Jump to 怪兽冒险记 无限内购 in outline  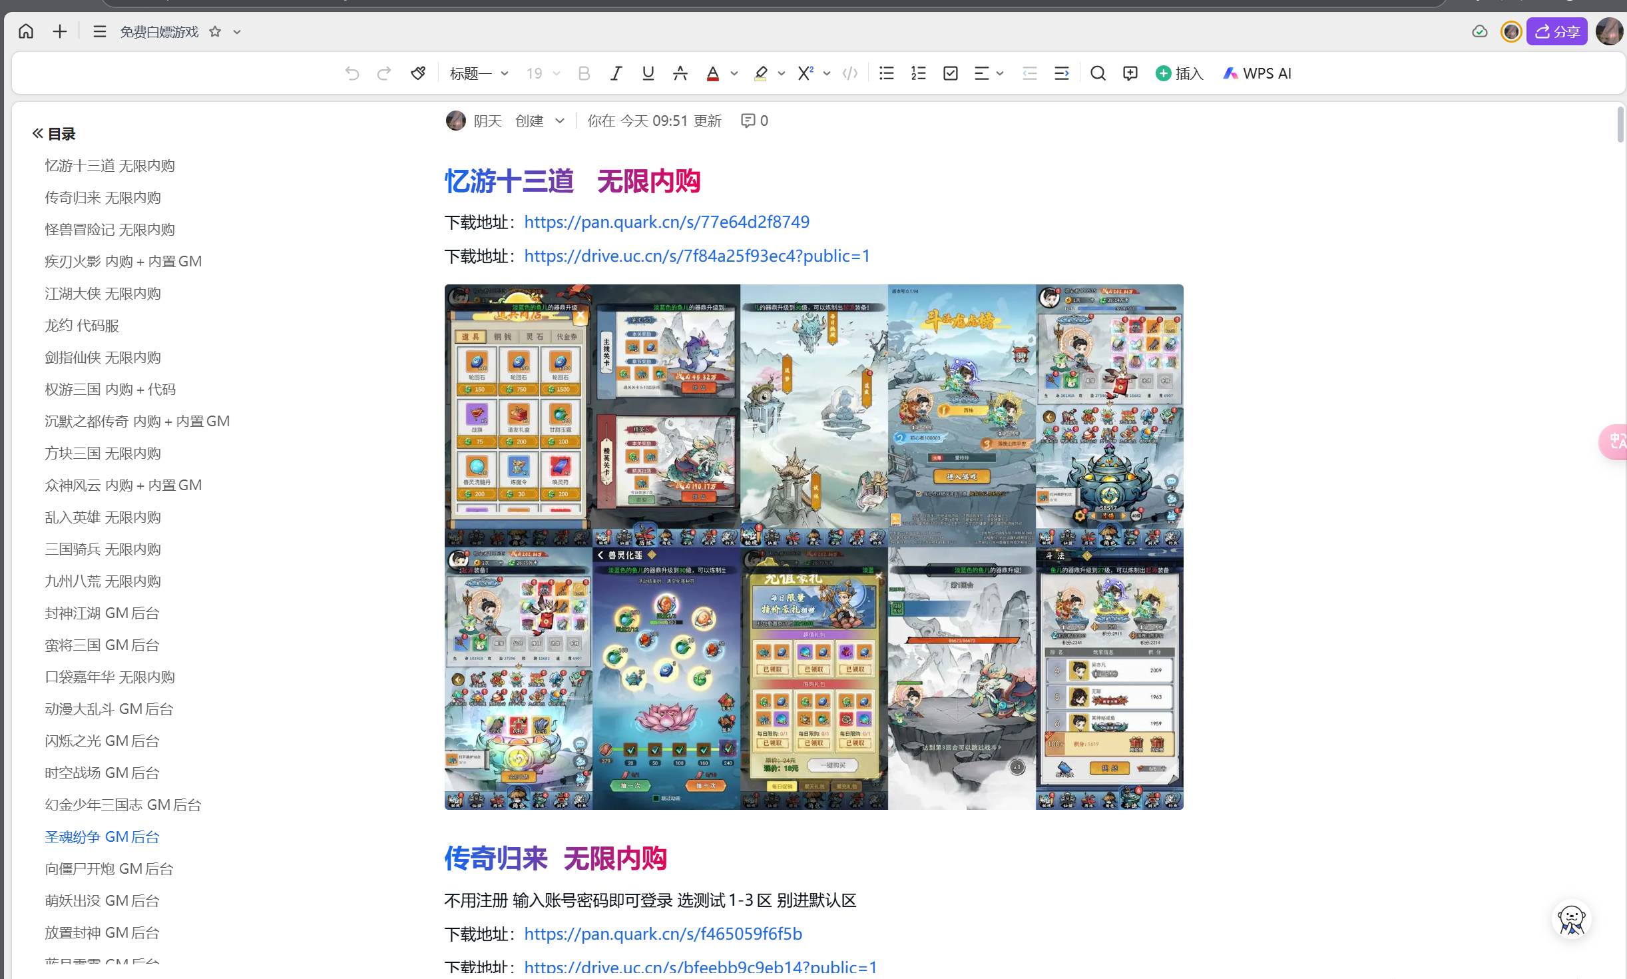pos(110,230)
